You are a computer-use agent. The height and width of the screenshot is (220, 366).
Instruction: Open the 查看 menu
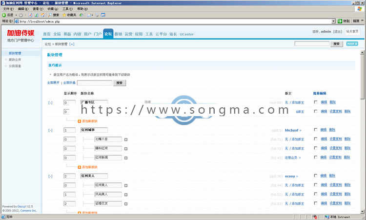tap(38, 9)
